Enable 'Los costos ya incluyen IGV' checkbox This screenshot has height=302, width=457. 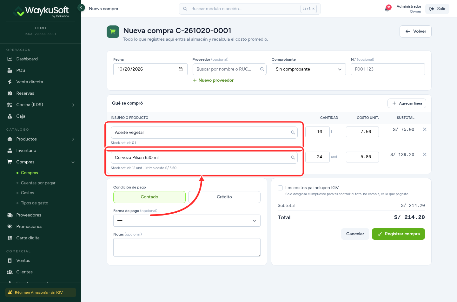tap(280, 188)
